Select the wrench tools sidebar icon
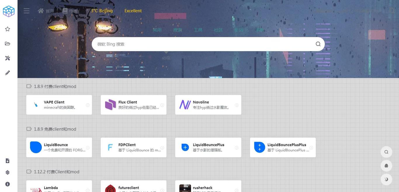Image resolution: width=399 pixels, height=192 pixels. [8, 58]
